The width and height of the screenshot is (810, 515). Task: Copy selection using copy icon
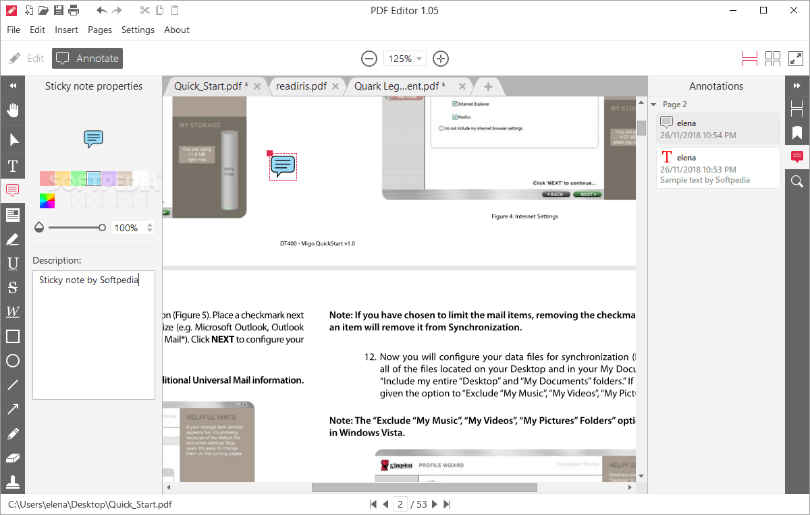pyautogui.click(x=160, y=10)
